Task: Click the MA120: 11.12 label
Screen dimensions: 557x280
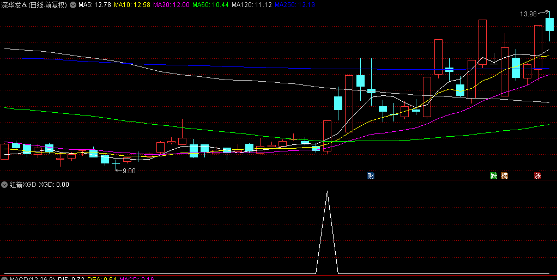Action: coord(252,5)
